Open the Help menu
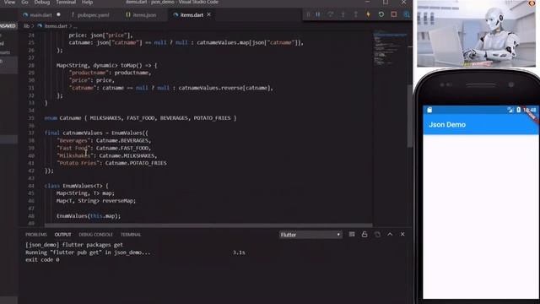This screenshot has width=540, height=304. pos(88,2)
